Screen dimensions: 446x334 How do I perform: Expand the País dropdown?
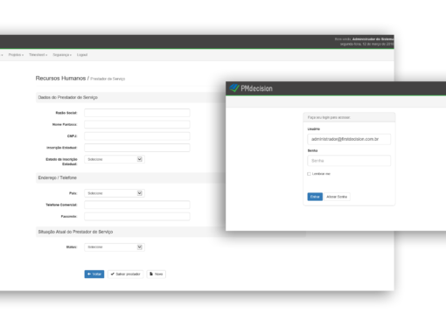(x=115, y=193)
